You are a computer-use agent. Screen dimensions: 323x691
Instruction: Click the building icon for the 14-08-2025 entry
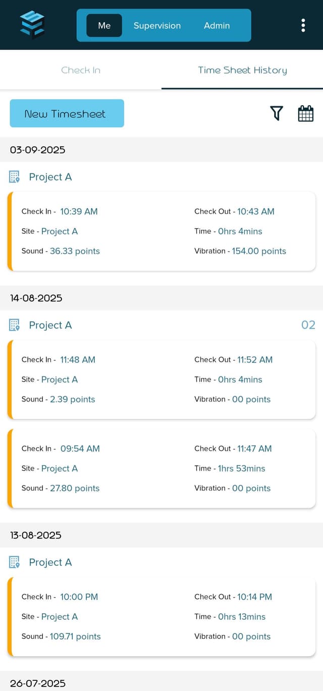point(15,325)
